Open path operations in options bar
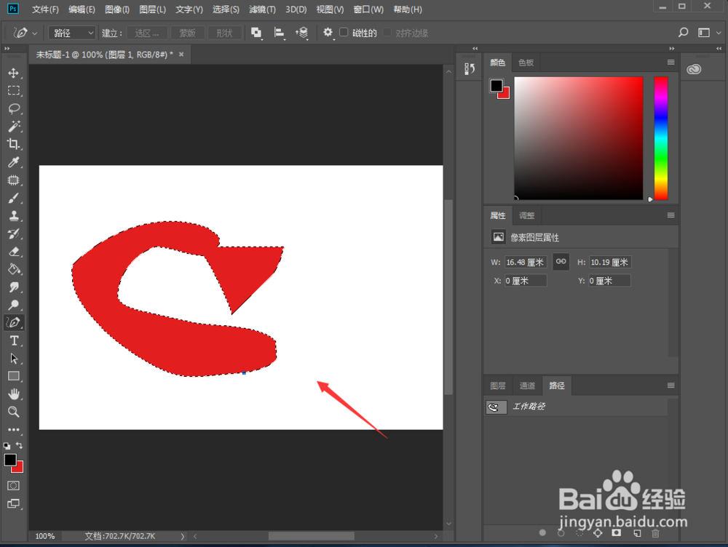This screenshot has height=547, width=728. (256, 33)
